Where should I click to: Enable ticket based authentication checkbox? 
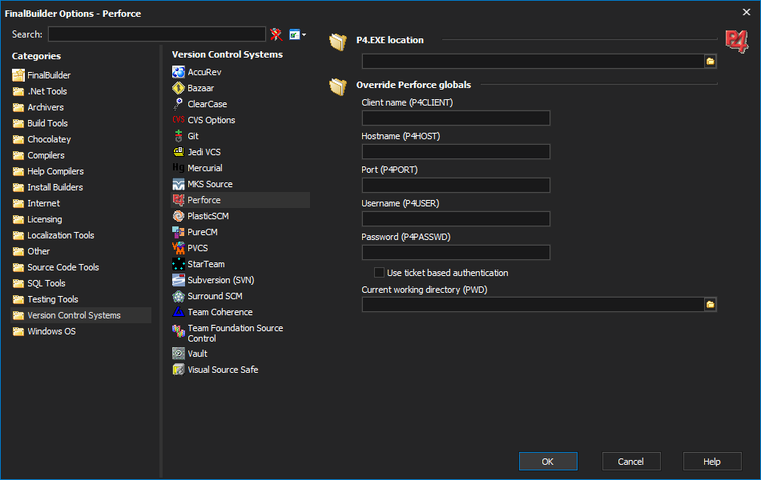[x=379, y=273]
